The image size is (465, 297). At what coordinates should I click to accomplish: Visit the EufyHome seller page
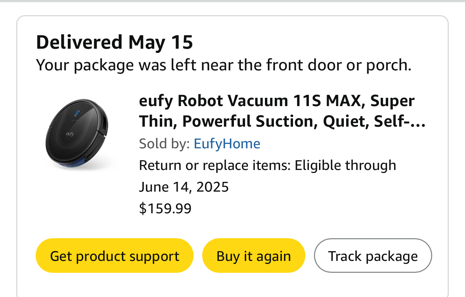[227, 144]
